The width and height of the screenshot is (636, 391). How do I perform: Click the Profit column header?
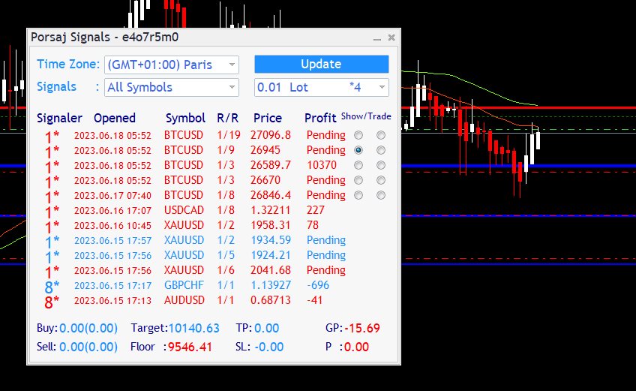(x=320, y=118)
